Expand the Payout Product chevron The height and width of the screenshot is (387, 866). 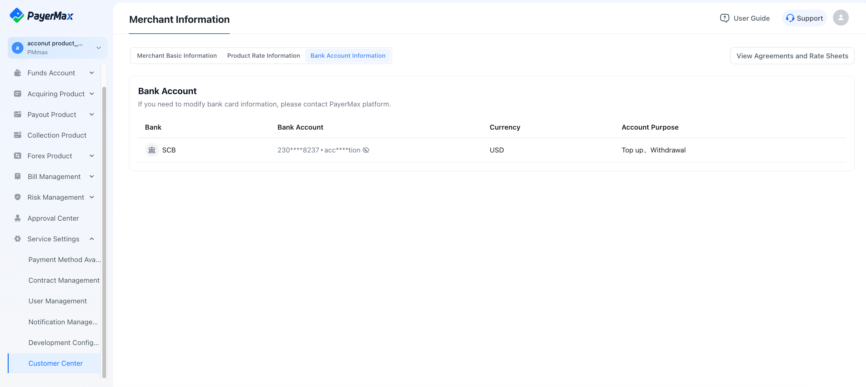(92, 114)
